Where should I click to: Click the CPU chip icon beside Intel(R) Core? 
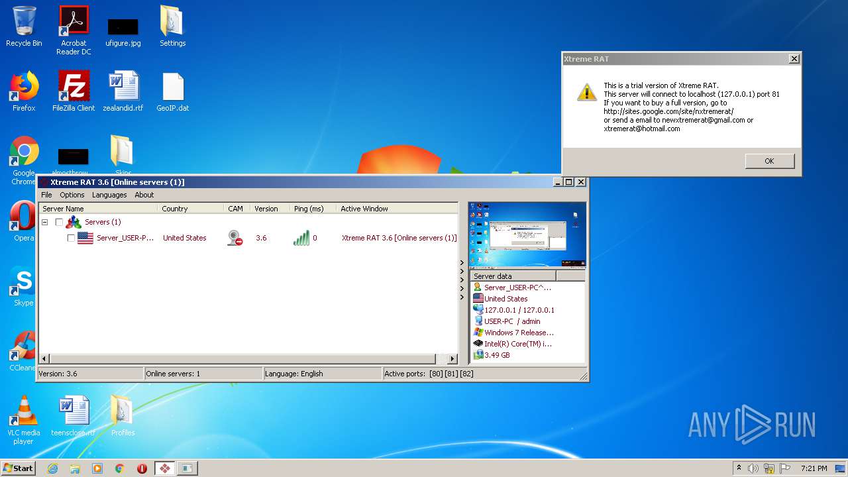pyautogui.click(x=478, y=343)
